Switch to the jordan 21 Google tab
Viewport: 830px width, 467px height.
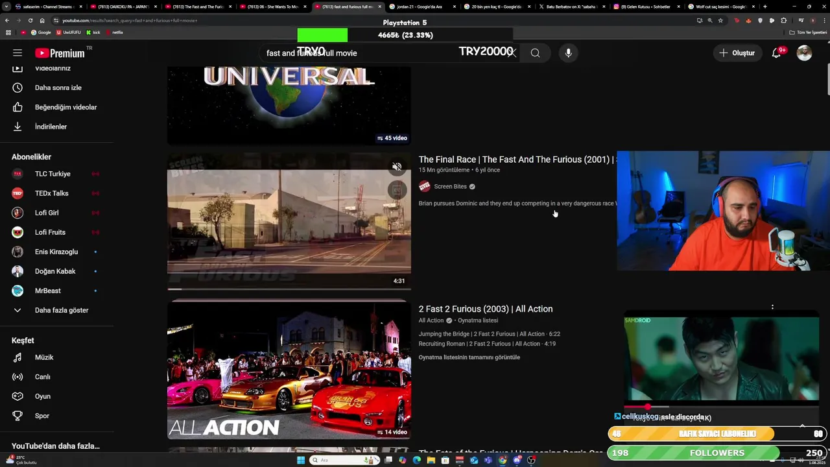coord(421,6)
